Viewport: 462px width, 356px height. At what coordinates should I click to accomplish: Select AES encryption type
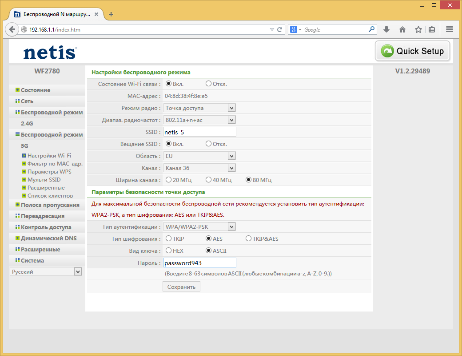click(x=209, y=238)
